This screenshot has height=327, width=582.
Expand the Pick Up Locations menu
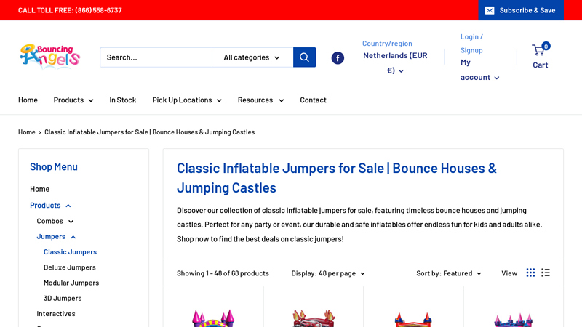point(187,100)
